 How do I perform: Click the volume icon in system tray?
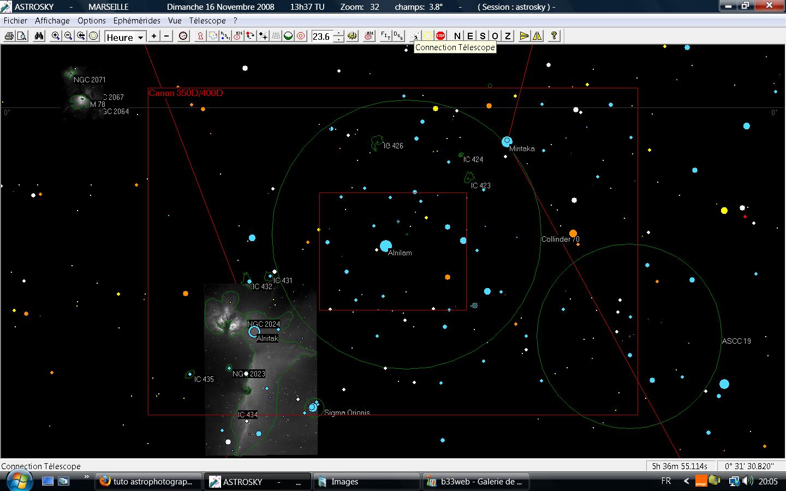[x=748, y=481]
